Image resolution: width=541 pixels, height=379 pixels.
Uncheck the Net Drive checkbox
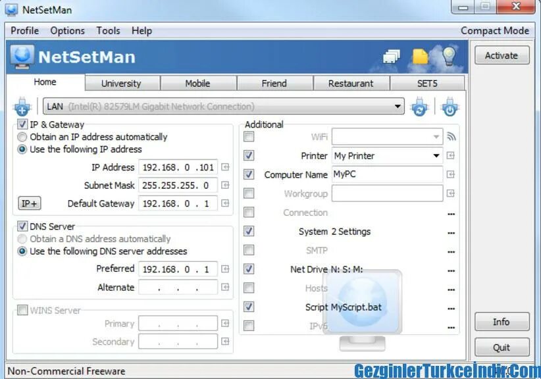249,268
